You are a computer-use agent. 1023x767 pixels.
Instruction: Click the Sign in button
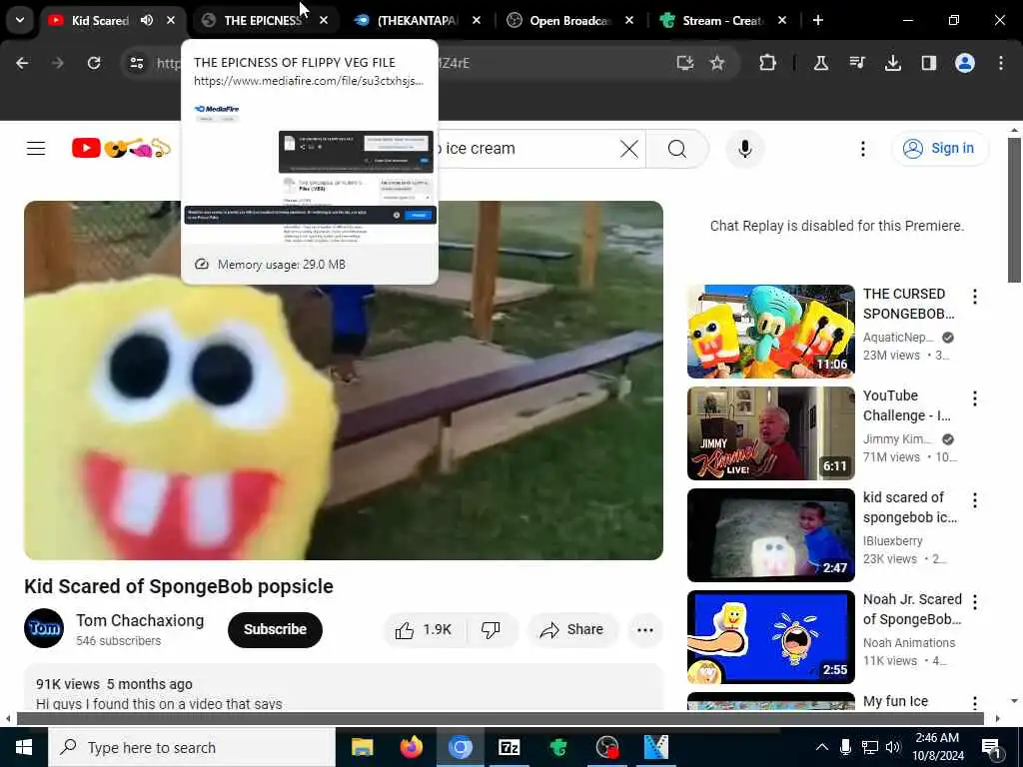(940, 148)
